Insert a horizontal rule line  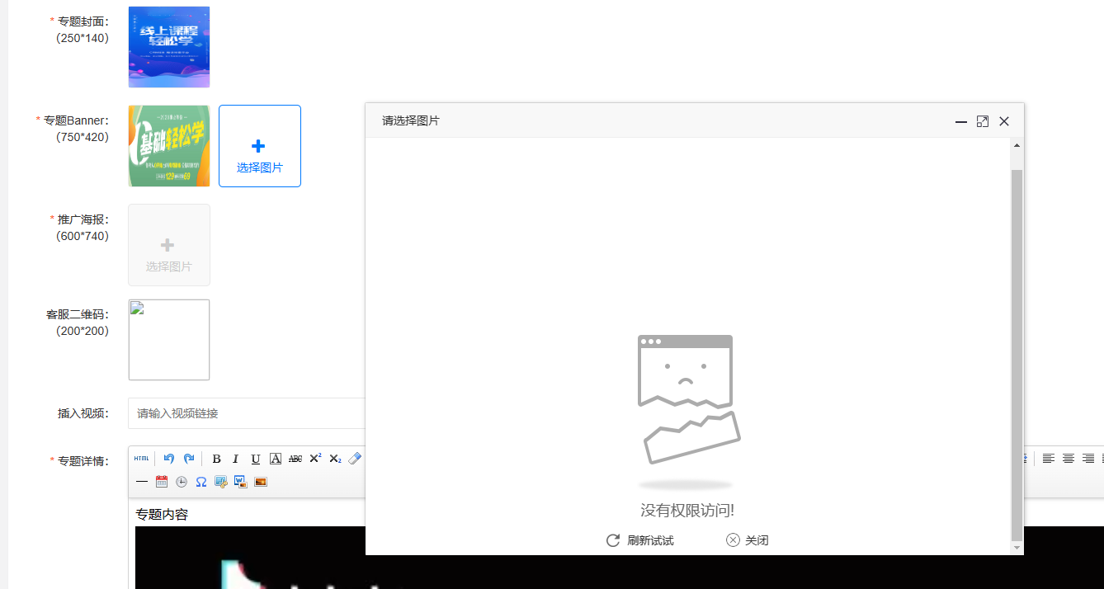(142, 482)
